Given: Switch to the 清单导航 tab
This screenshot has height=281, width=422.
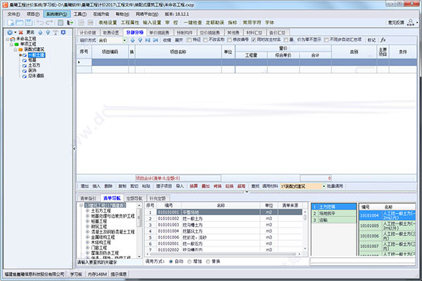Looking at the screenshot, I should pyautogui.click(x=112, y=198).
